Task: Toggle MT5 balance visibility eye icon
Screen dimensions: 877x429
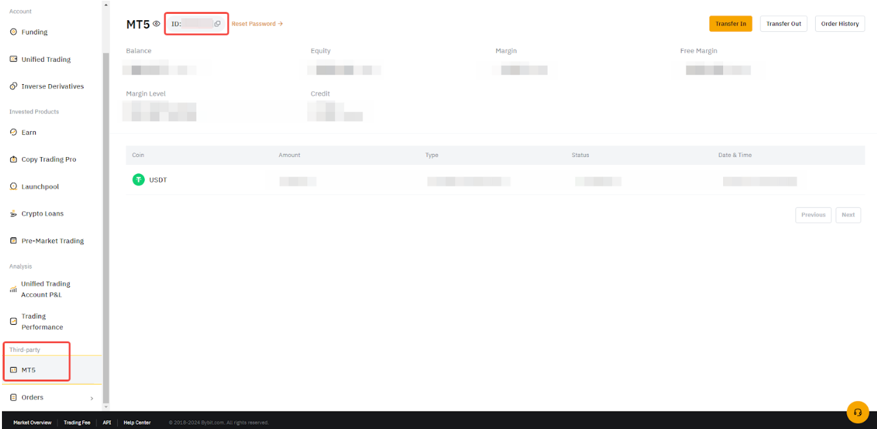Action: tap(156, 24)
